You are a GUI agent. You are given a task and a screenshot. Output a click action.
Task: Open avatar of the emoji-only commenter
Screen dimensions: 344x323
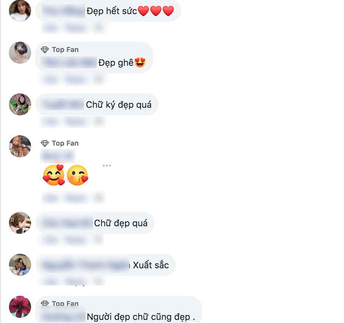(20, 146)
